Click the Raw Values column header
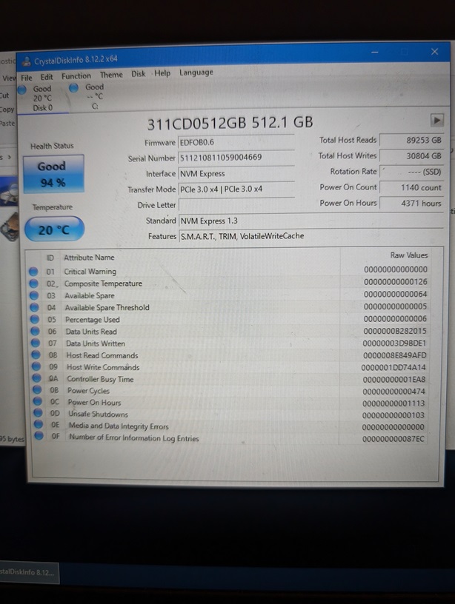 pyautogui.click(x=409, y=255)
